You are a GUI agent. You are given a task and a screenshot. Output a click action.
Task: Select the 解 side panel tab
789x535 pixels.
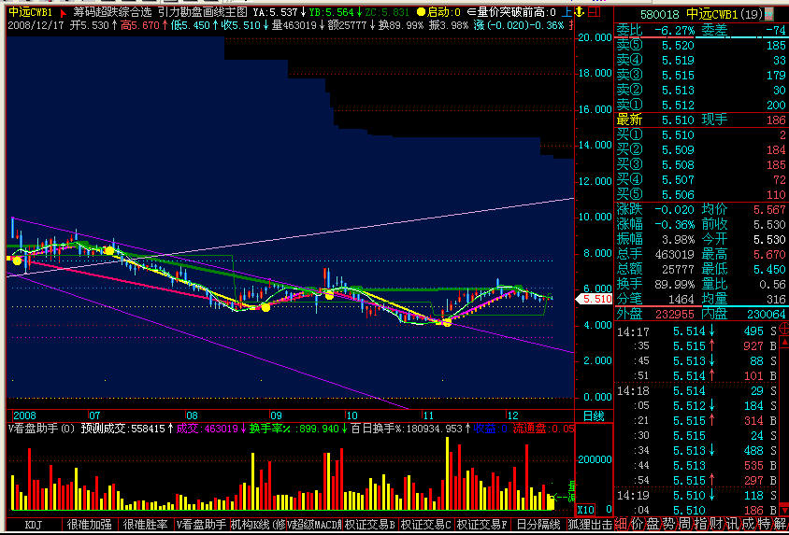click(780, 524)
